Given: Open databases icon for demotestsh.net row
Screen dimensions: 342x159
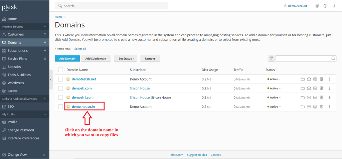Looking at the screenshot, I should click(315, 79).
